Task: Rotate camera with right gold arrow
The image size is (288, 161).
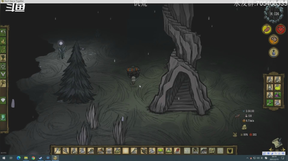Action: click(284, 149)
